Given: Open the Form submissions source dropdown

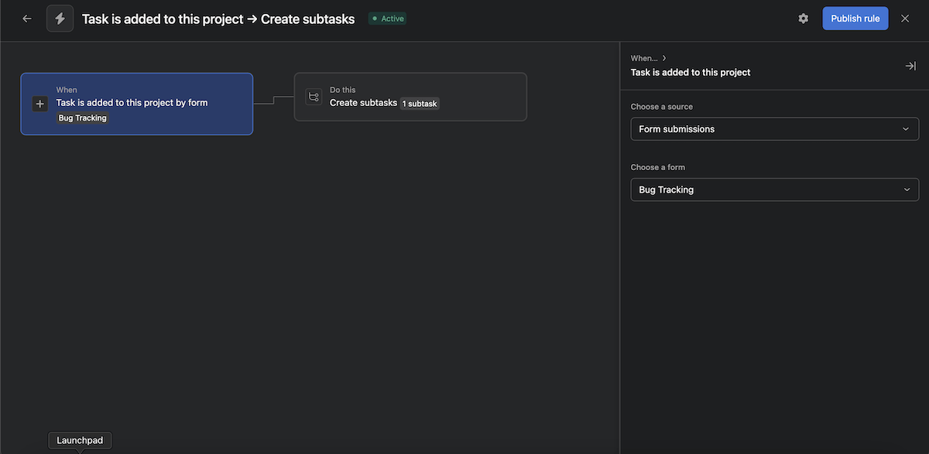Looking at the screenshot, I should 774,129.
